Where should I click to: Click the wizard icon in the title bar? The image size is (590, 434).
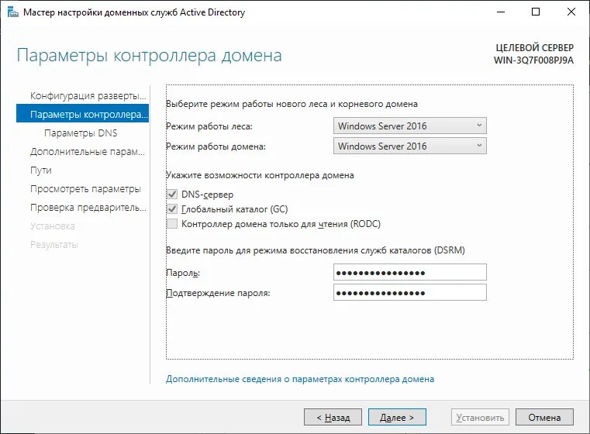13,12
